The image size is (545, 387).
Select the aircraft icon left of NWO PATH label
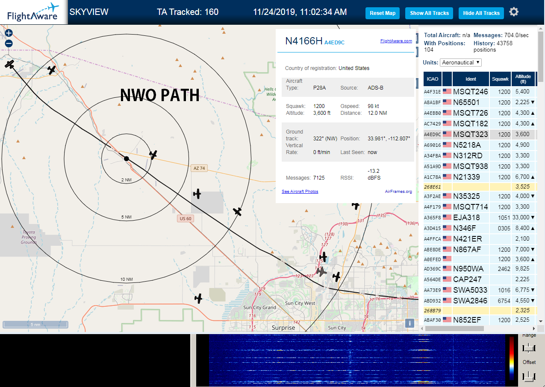tap(52, 70)
